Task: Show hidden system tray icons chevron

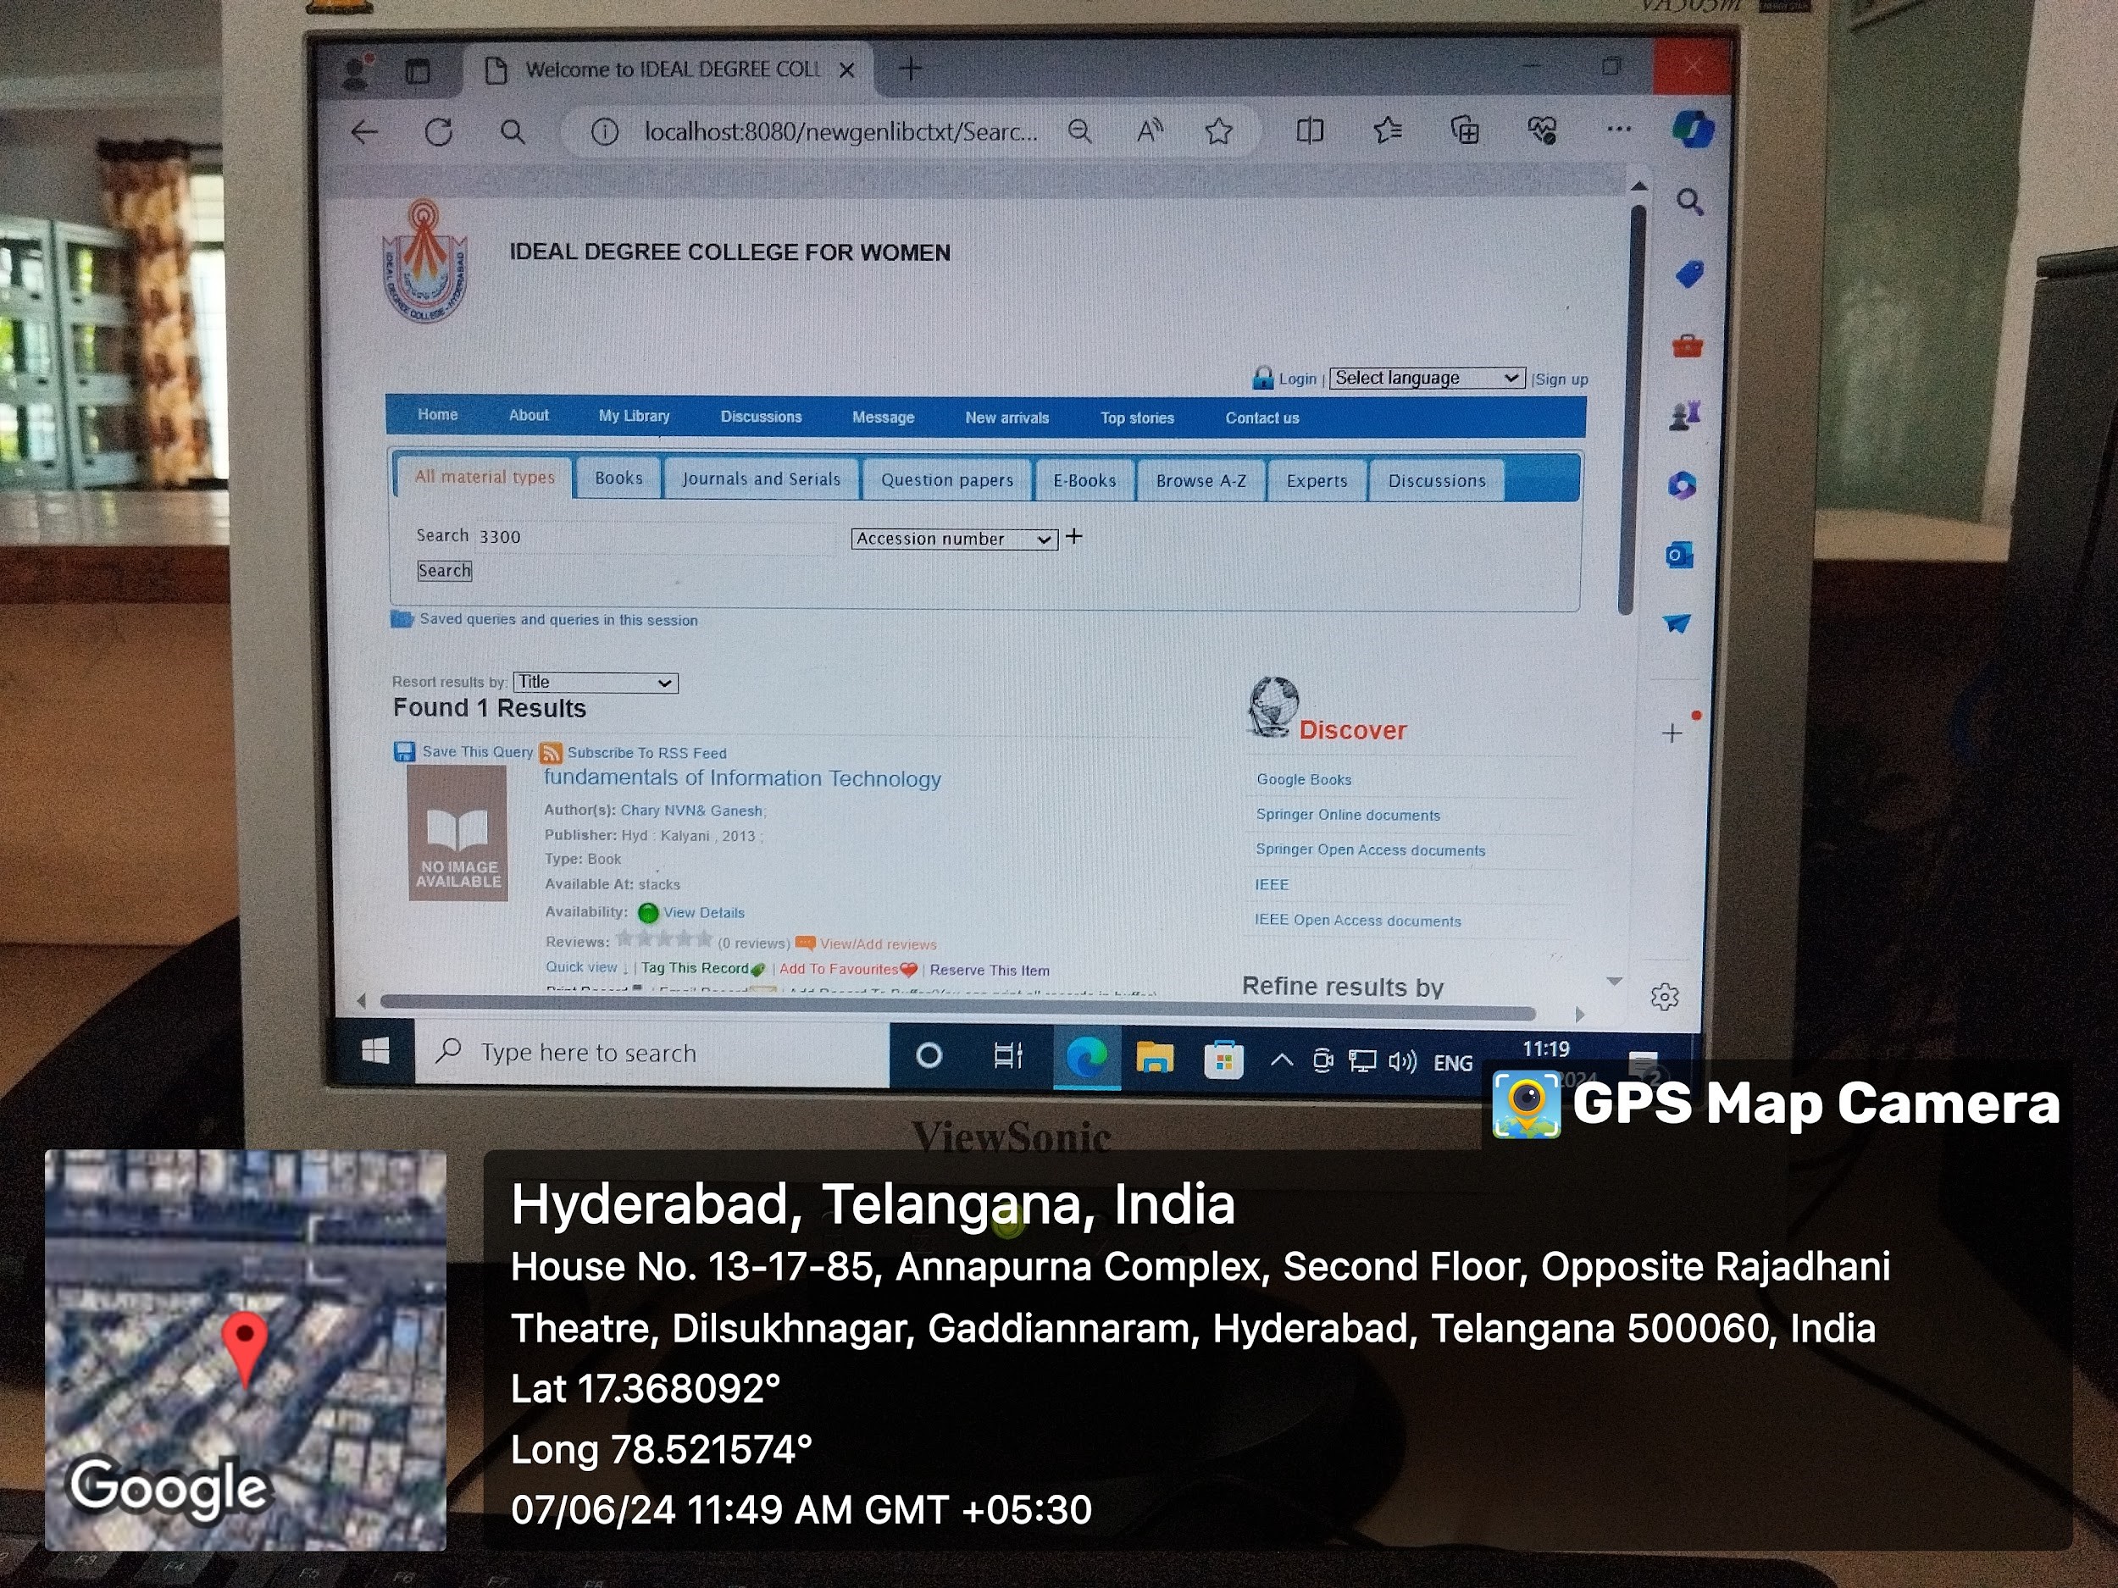Action: pos(1281,1060)
